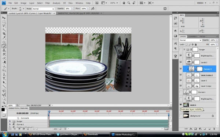Click the current-time indicator in timeline
This screenshot has width=220, height=137.
49,111
